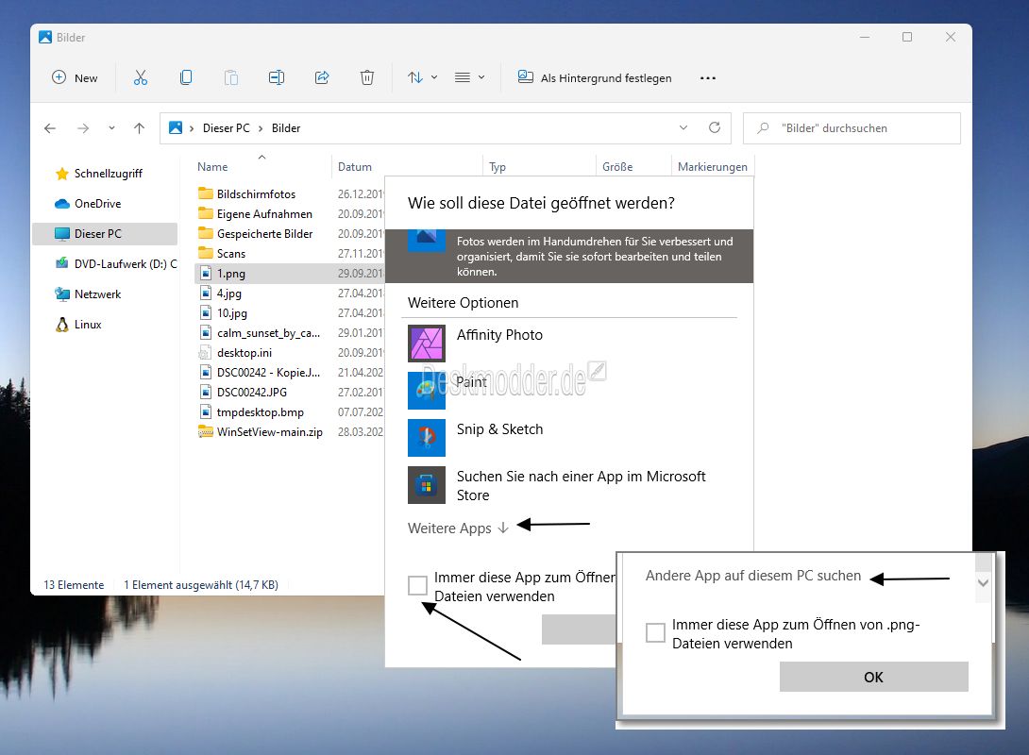
Task: Sort by the Datum column header
Action: pyautogui.click(x=355, y=167)
